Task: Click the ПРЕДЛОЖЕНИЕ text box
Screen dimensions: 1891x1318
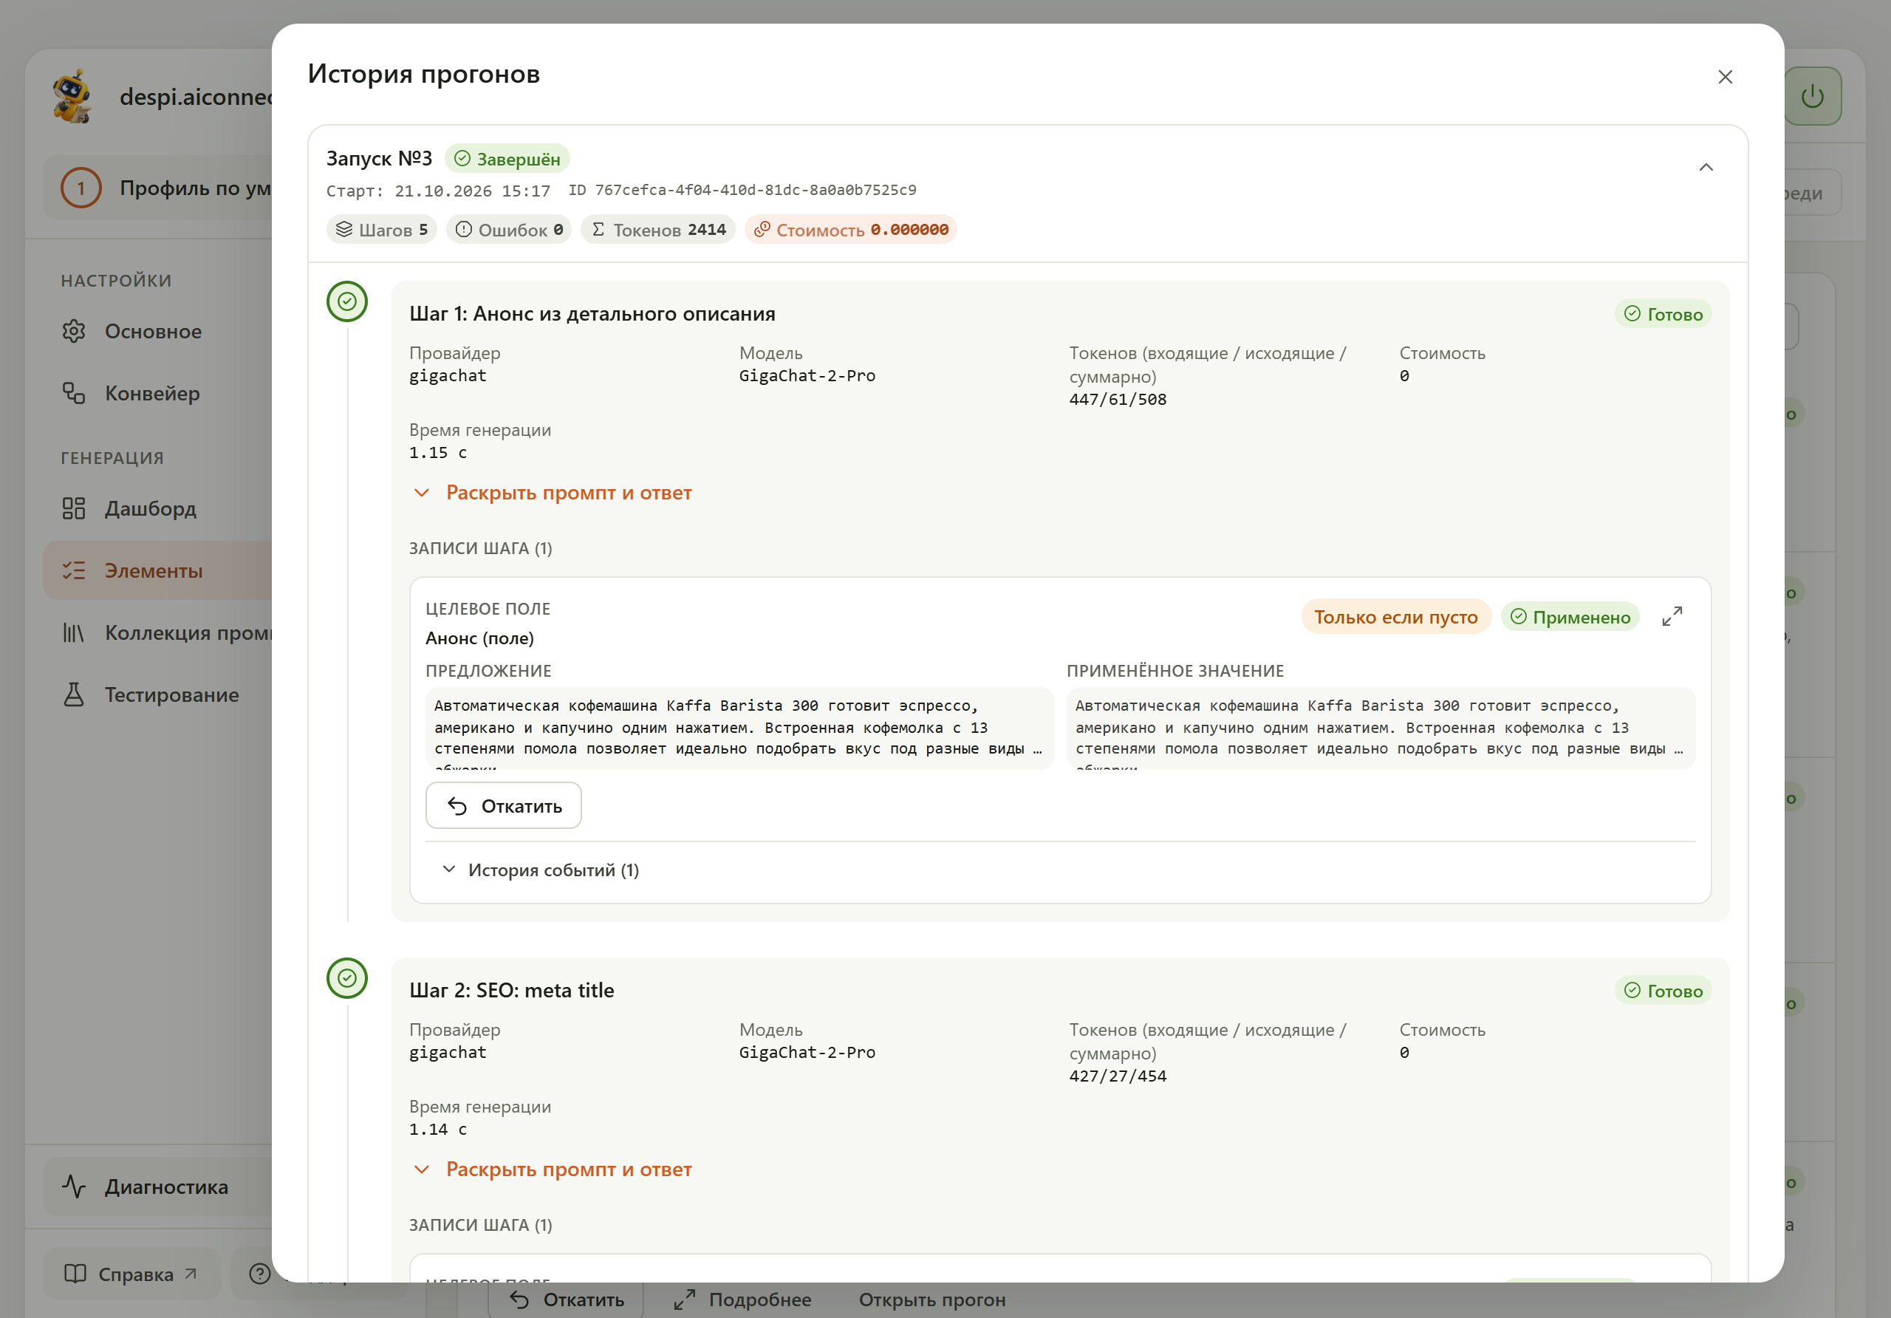Action: [739, 728]
